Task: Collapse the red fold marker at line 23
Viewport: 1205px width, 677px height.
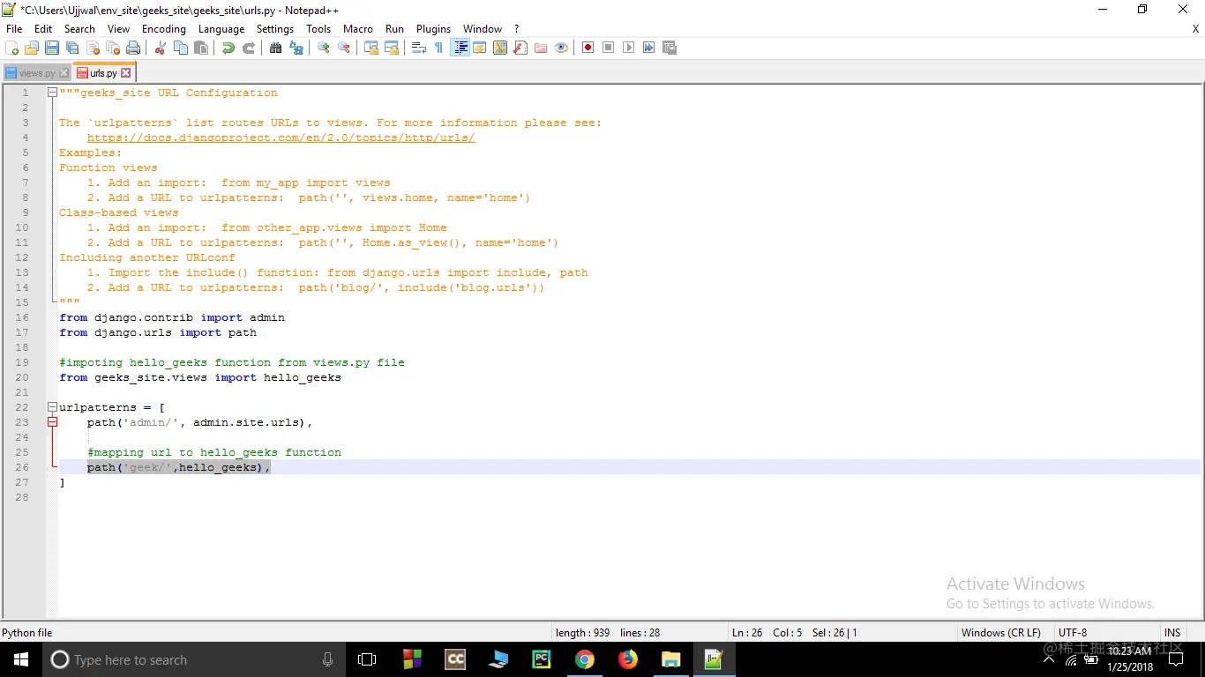Action: (x=52, y=422)
